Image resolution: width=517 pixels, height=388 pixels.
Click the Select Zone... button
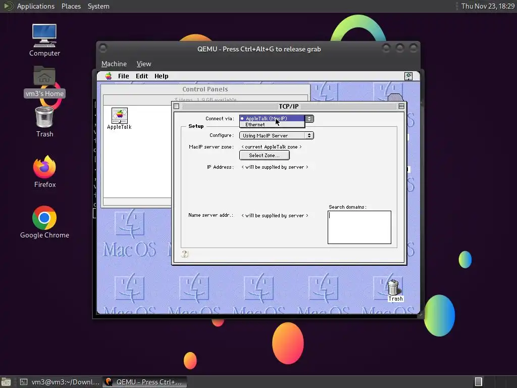(x=265, y=156)
